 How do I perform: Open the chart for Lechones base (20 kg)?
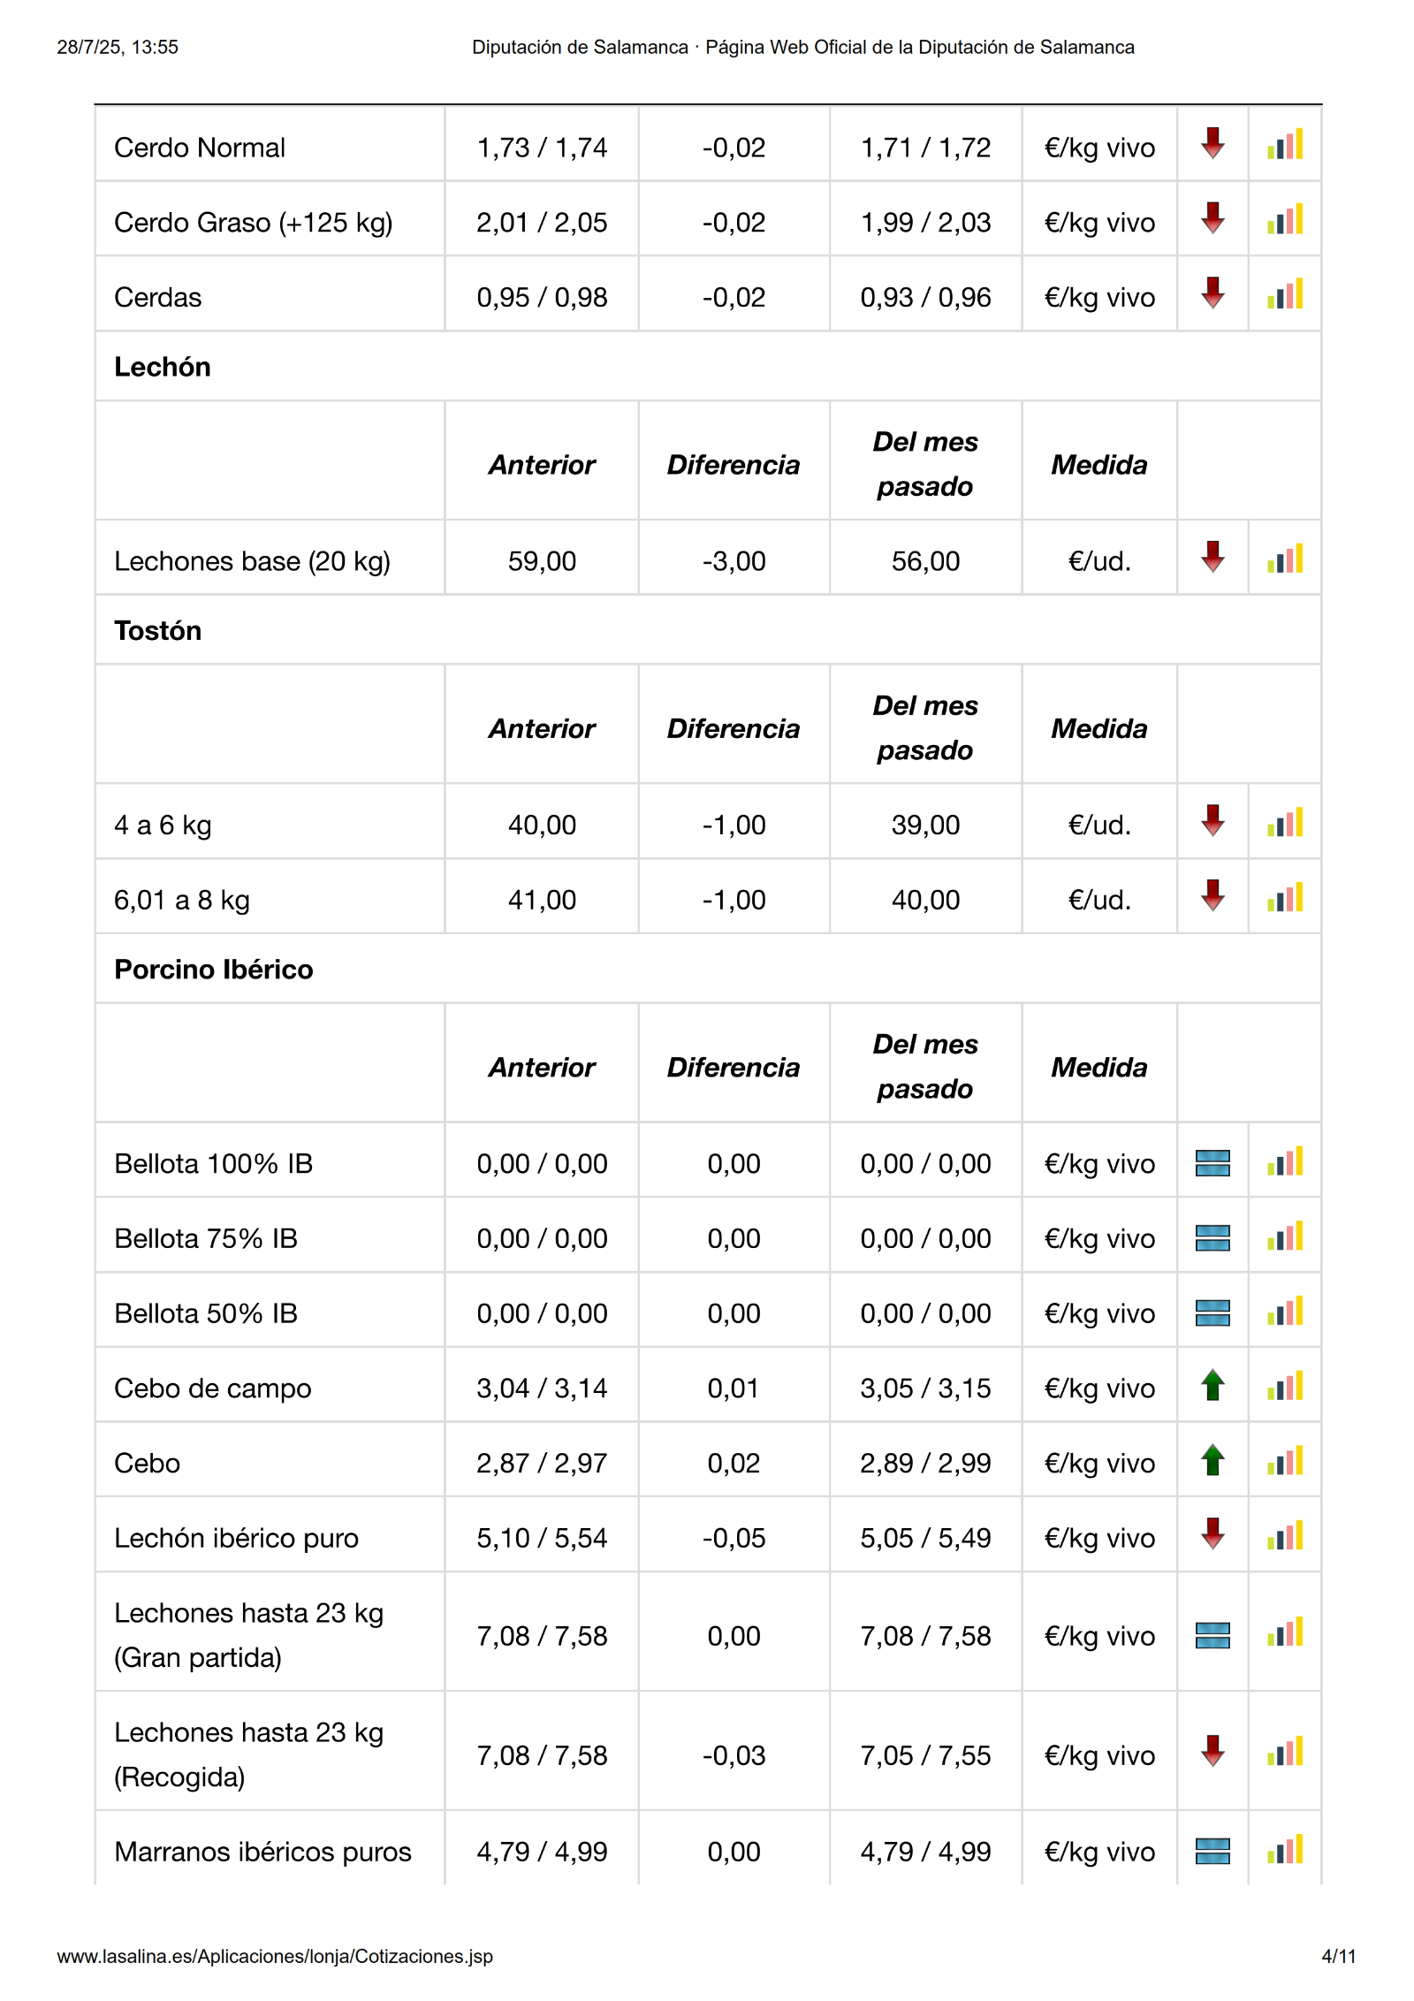pos(1284,559)
